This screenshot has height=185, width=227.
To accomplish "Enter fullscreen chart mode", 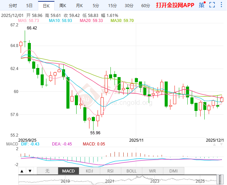I will click(x=212, y=5).
